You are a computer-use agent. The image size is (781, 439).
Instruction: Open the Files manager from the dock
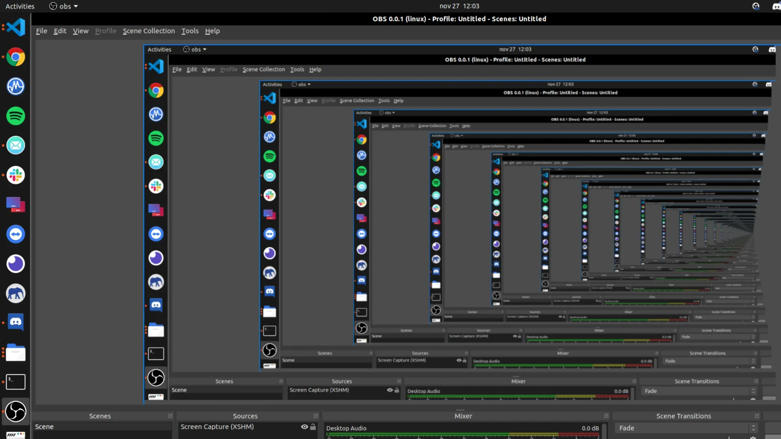tap(15, 352)
